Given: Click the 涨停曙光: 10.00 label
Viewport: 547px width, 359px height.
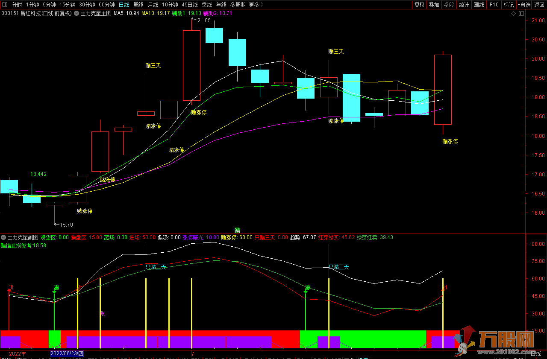Looking at the screenshot, I should (x=201, y=237).
